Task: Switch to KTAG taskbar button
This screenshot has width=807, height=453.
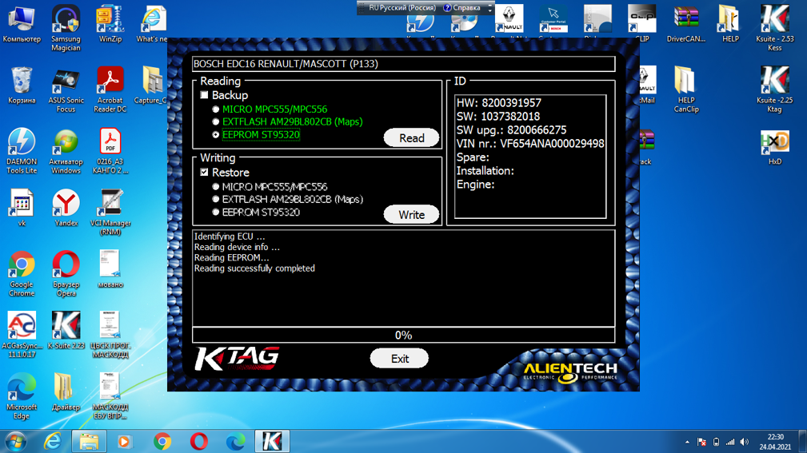Action: 272,442
